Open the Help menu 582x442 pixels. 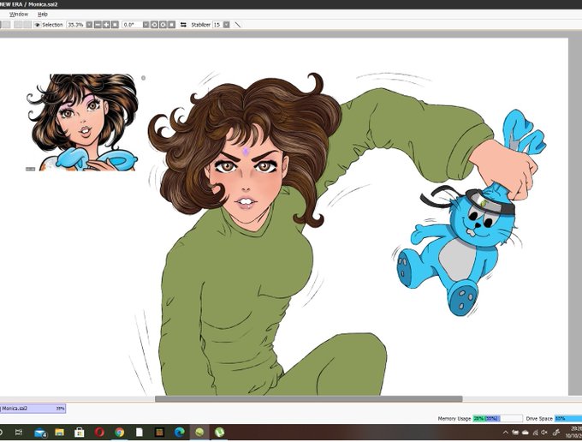43,14
